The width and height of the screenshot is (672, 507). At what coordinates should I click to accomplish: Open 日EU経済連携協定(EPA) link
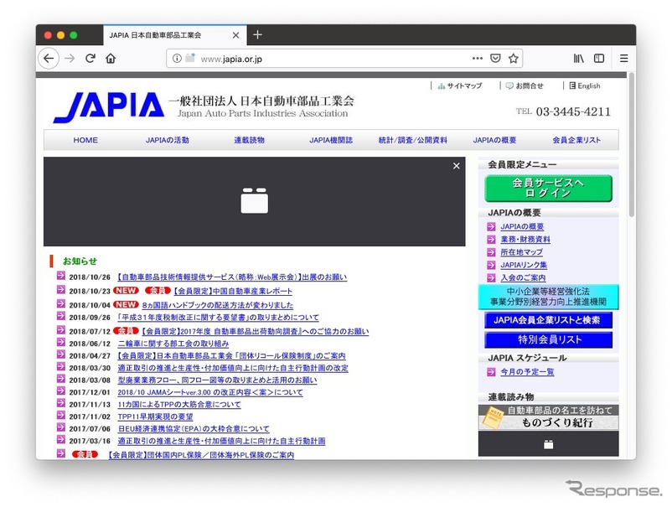tap(194, 429)
